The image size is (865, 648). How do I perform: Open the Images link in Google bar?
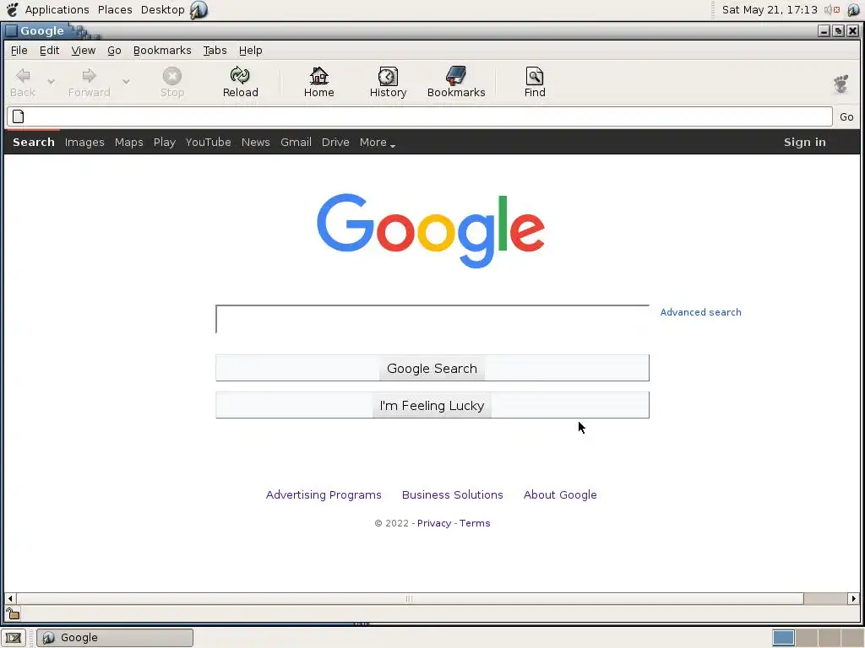[84, 142]
